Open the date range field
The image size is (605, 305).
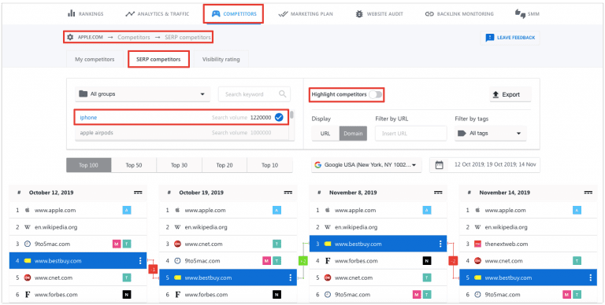point(485,165)
